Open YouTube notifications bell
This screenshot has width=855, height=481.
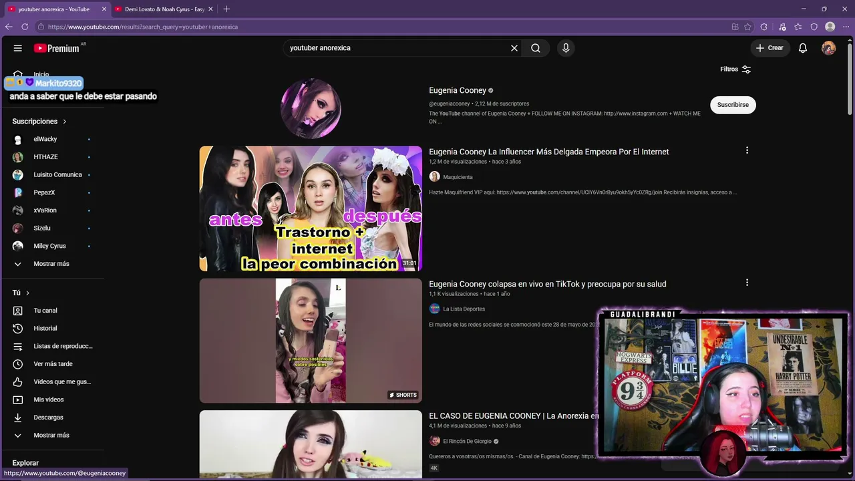(x=803, y=48)
